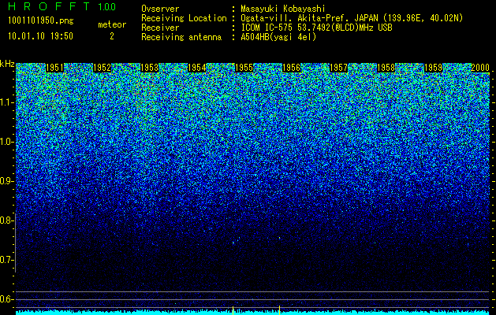Click the 1952 time marker

pyautogui.click(x=103, y=68)
